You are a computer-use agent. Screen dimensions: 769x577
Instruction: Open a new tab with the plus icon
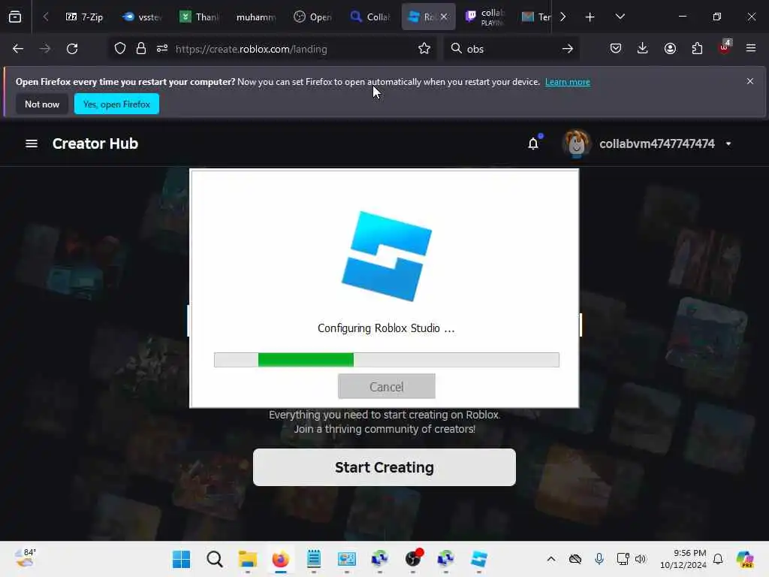(x=590, y=17)
